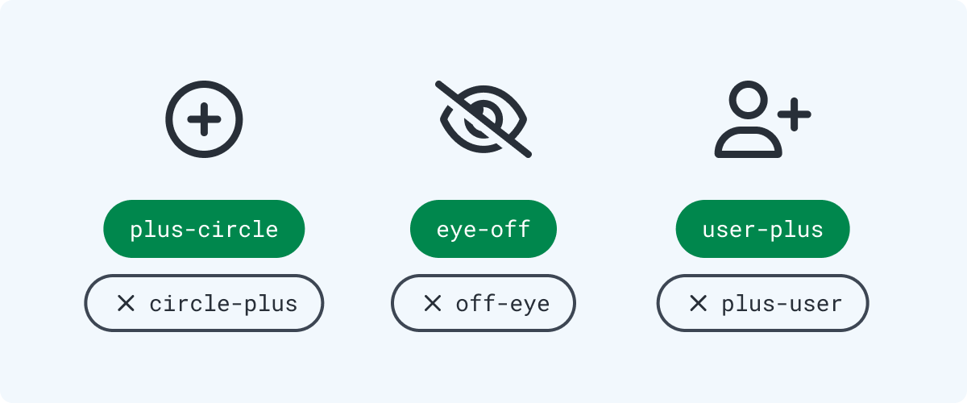Image resolution: width=967 pixels, height=403 pixels.
Task: Click the crossed-out eye icon
Action: 483,119
